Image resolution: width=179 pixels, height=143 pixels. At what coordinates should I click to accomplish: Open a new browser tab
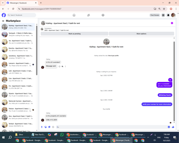(x=41, y=3)
